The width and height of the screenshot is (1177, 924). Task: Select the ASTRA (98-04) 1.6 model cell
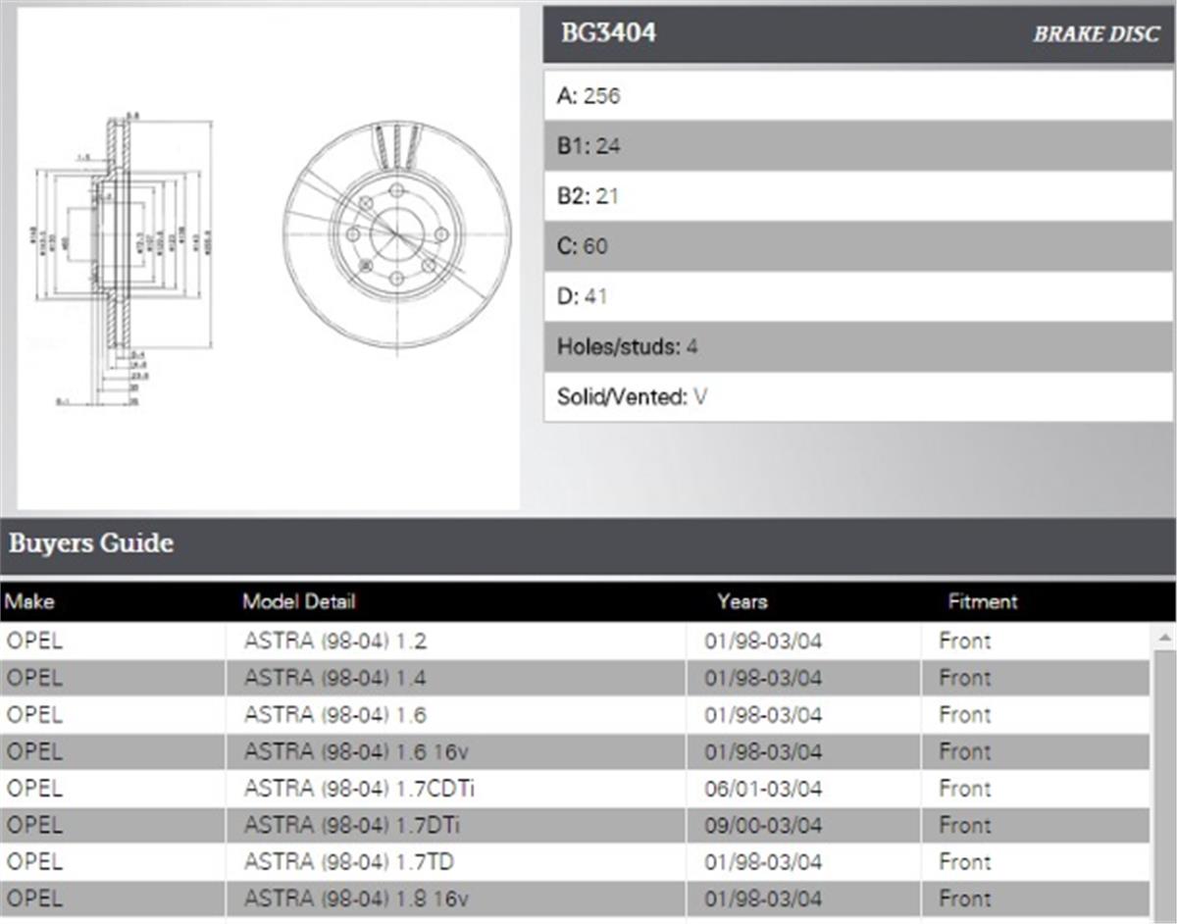[x=456, y=714]
